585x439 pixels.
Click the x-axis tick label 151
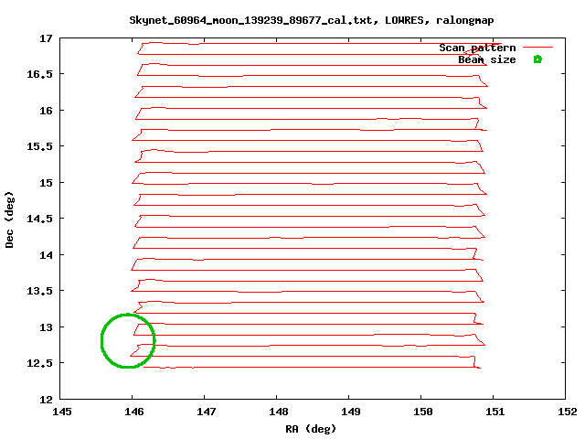(x=494, y=412)
